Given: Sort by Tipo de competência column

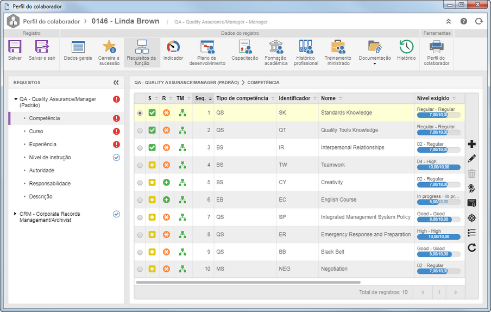Looking at the screenshot, I should [x=245, y=98].
